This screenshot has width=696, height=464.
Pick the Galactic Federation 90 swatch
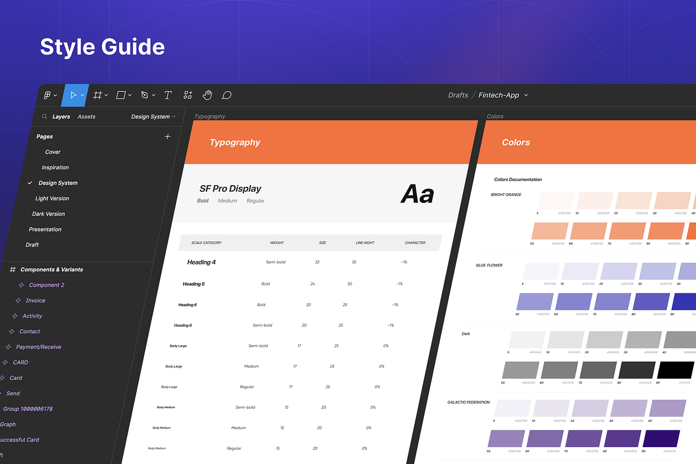(661, 438)
